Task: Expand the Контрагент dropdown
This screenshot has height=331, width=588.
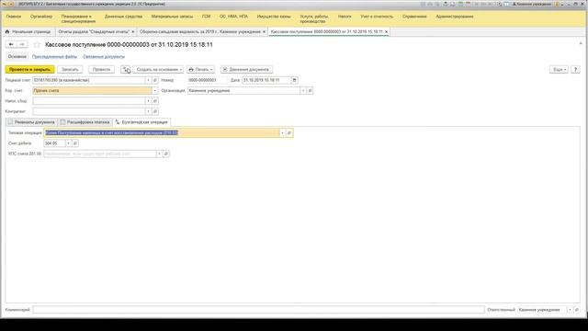Action: (148, 111)
